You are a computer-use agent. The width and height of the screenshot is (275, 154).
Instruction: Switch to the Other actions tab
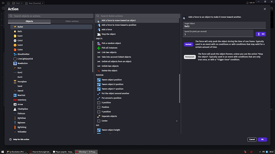(x=72, y=21)
